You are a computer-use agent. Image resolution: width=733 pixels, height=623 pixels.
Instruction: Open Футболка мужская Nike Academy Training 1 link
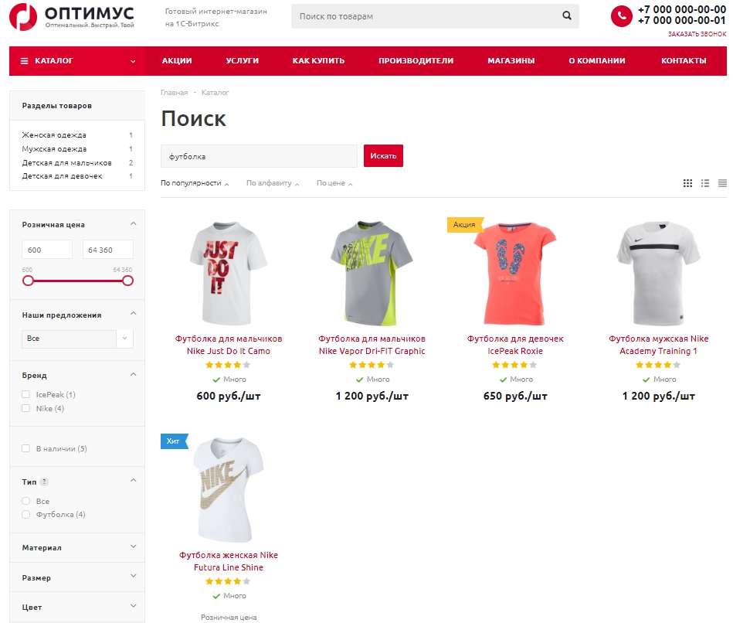point(658,345)
